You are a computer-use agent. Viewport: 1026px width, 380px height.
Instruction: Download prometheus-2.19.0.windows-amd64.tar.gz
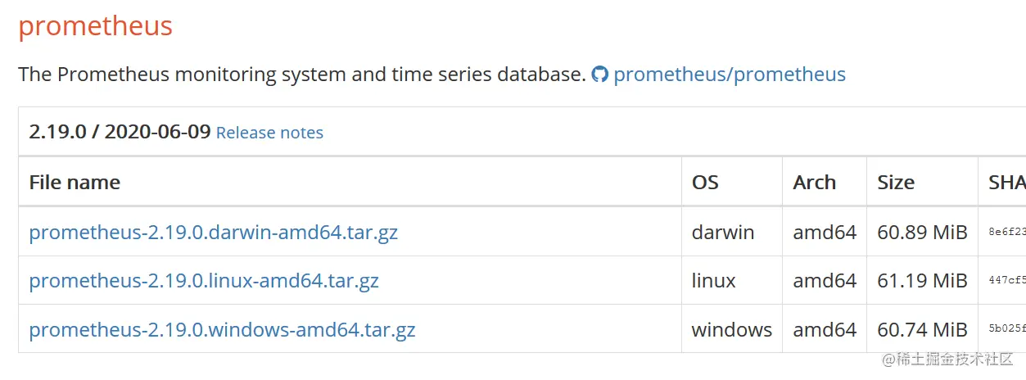point(222,330)
